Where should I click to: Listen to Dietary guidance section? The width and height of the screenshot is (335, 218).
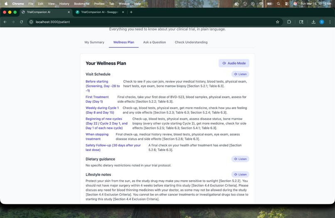tap(240, 159)
